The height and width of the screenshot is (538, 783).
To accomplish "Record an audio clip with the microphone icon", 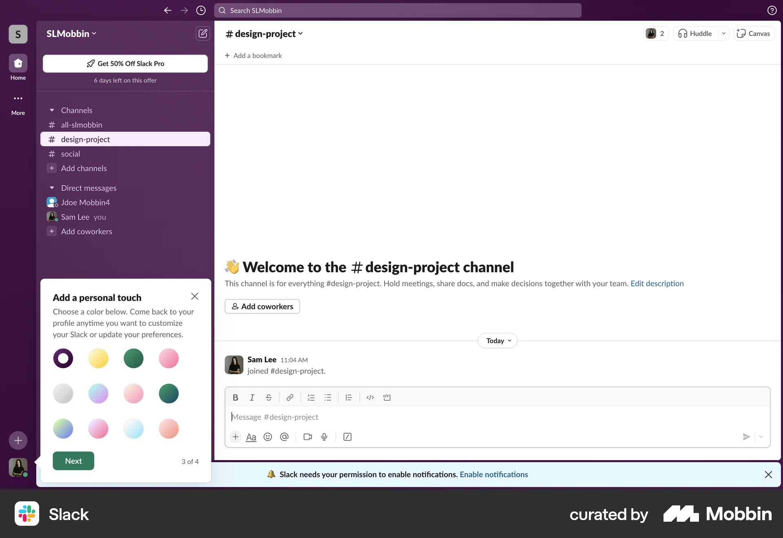I will (x=324, y=437).
